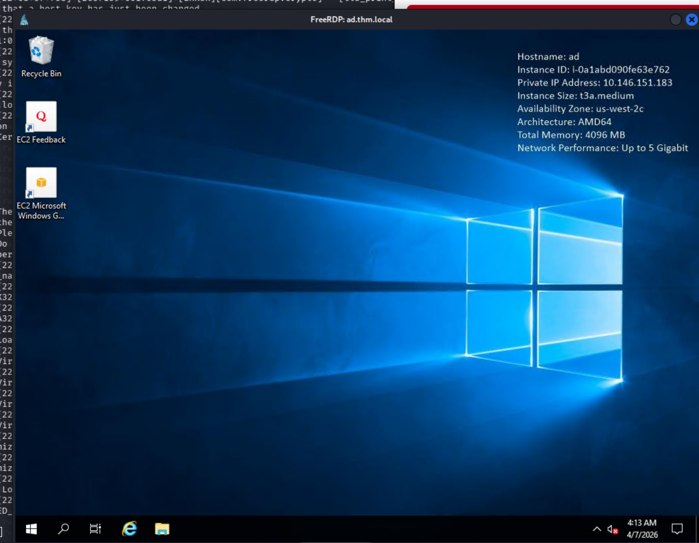
Task: Click the Network Performance text line
Action: (602, 148)
